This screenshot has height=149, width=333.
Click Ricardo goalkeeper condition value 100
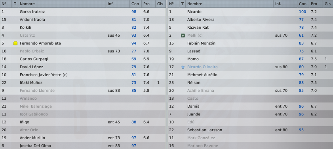coord(303,12)
